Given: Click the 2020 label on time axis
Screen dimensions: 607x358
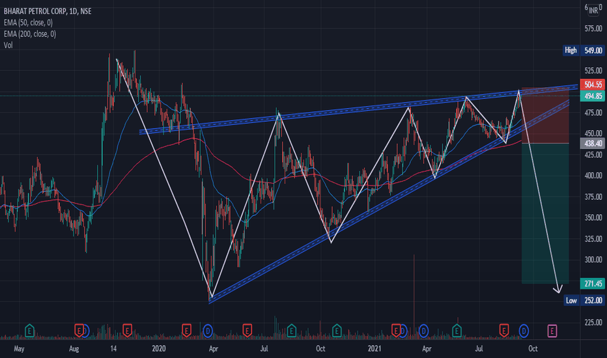Looking at the screenshot, I should pyautogui.click(x=159, y=349).
